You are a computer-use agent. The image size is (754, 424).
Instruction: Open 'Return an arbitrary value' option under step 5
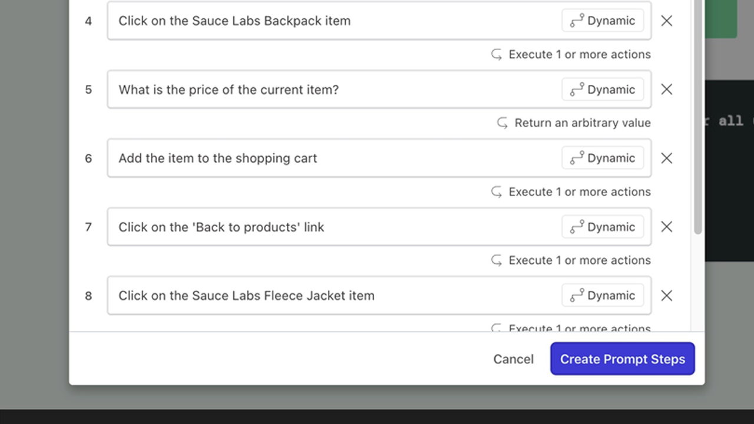click(x=574, y=122)
